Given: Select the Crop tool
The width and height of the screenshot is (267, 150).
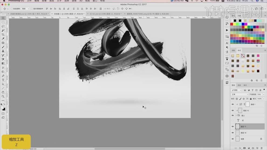Looking at the screenshot, I should click(3, 35).
